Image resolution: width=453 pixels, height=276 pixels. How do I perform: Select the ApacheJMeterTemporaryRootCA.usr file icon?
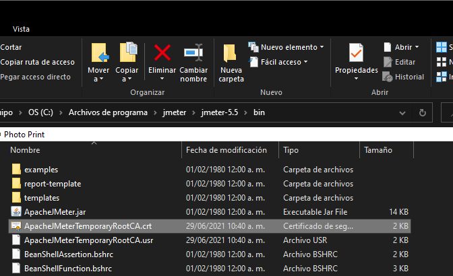point(16,240)
